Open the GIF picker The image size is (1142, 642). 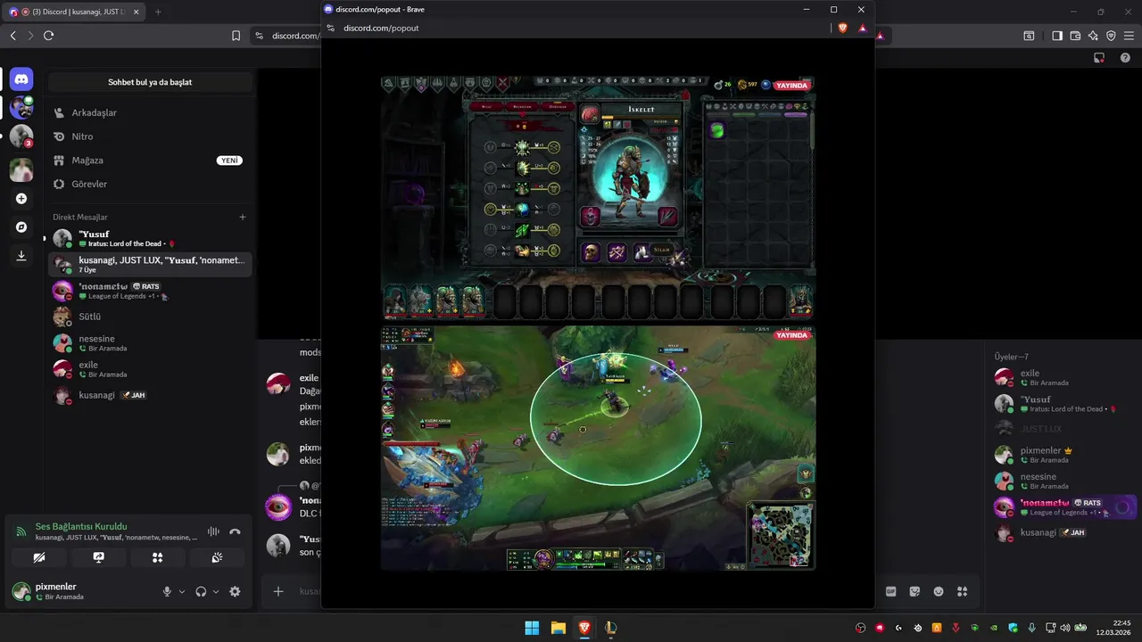click(890, 591)
